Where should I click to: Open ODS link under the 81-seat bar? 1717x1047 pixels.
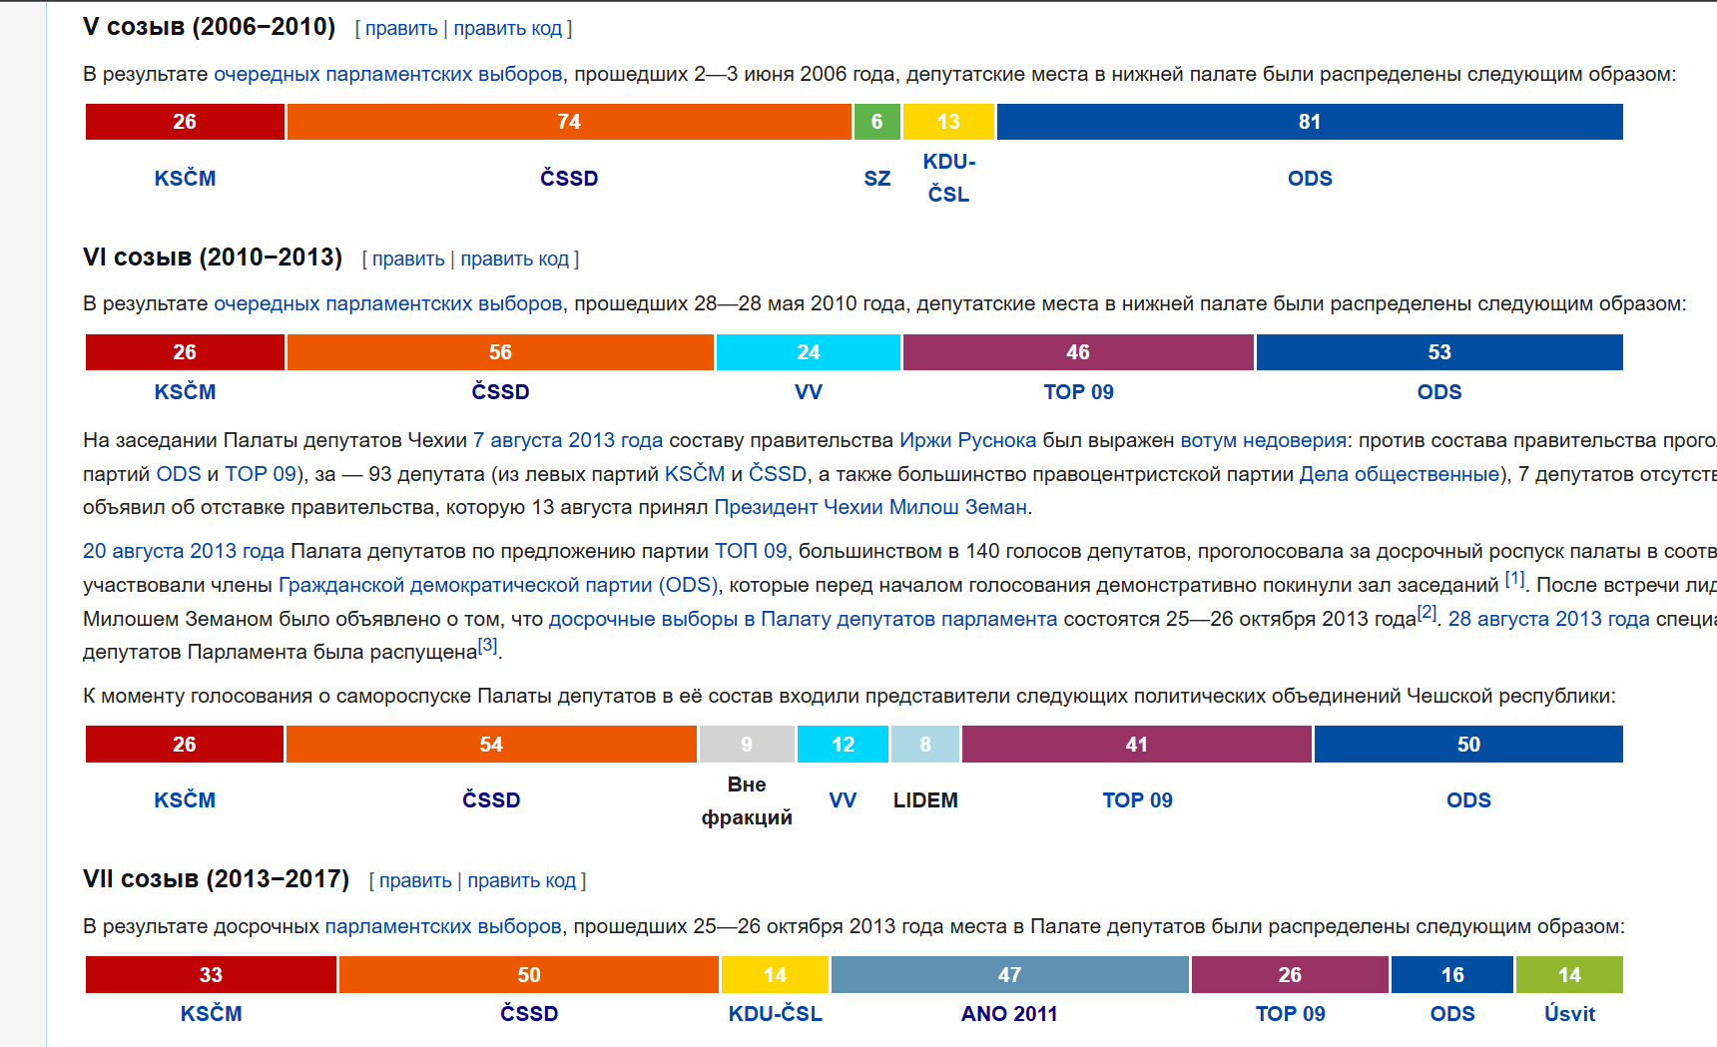click(1310, 179)
